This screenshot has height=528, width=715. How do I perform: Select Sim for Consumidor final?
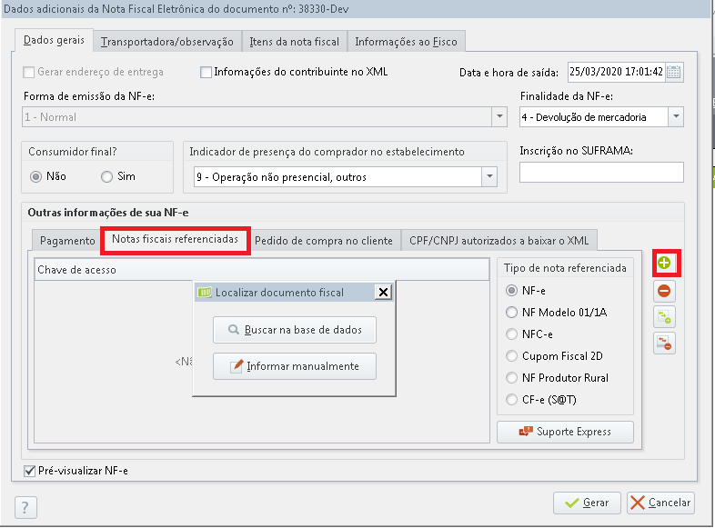(106, 176)
